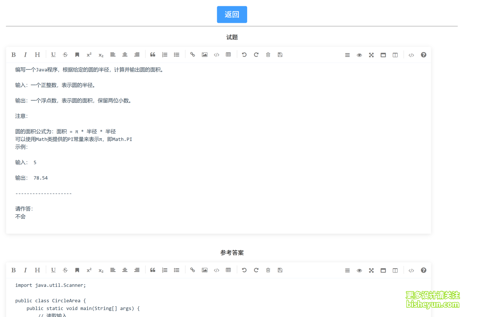Click into the 试题 text editing area
Viewport: 484px width, 317px height.
pos(218,148)
